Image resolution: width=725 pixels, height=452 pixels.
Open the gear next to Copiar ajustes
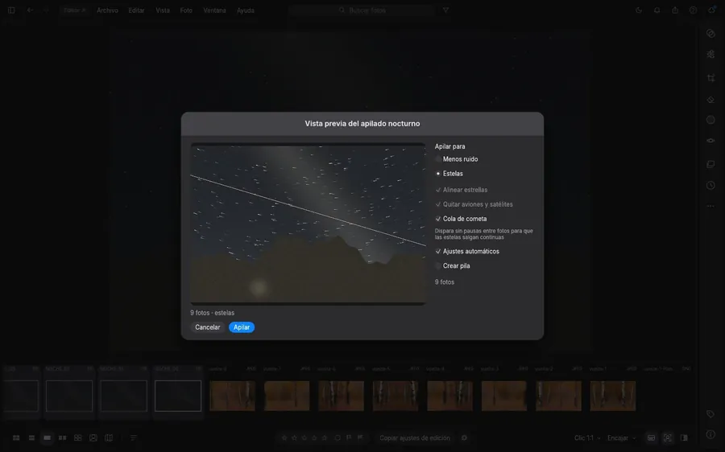pyautogui.click(x=464, y=438)
